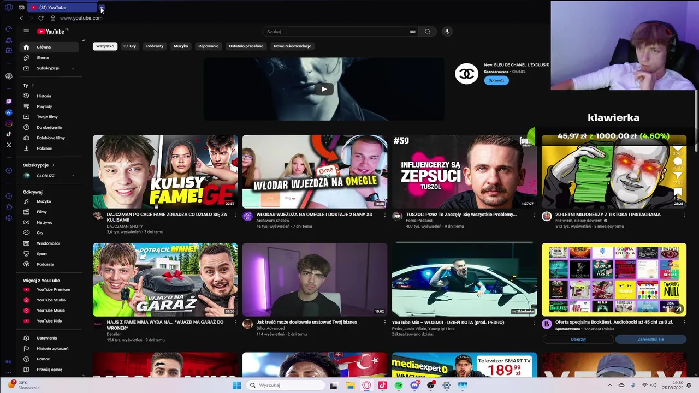The image size is (699, 393).
Task: Open Opera sidebar history clock icon
Action: (x=9, y=196)
